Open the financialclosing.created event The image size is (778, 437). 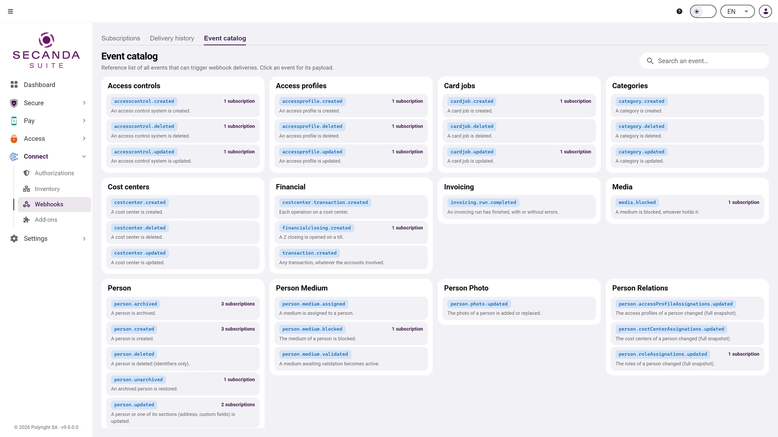[x=351, y=232]
